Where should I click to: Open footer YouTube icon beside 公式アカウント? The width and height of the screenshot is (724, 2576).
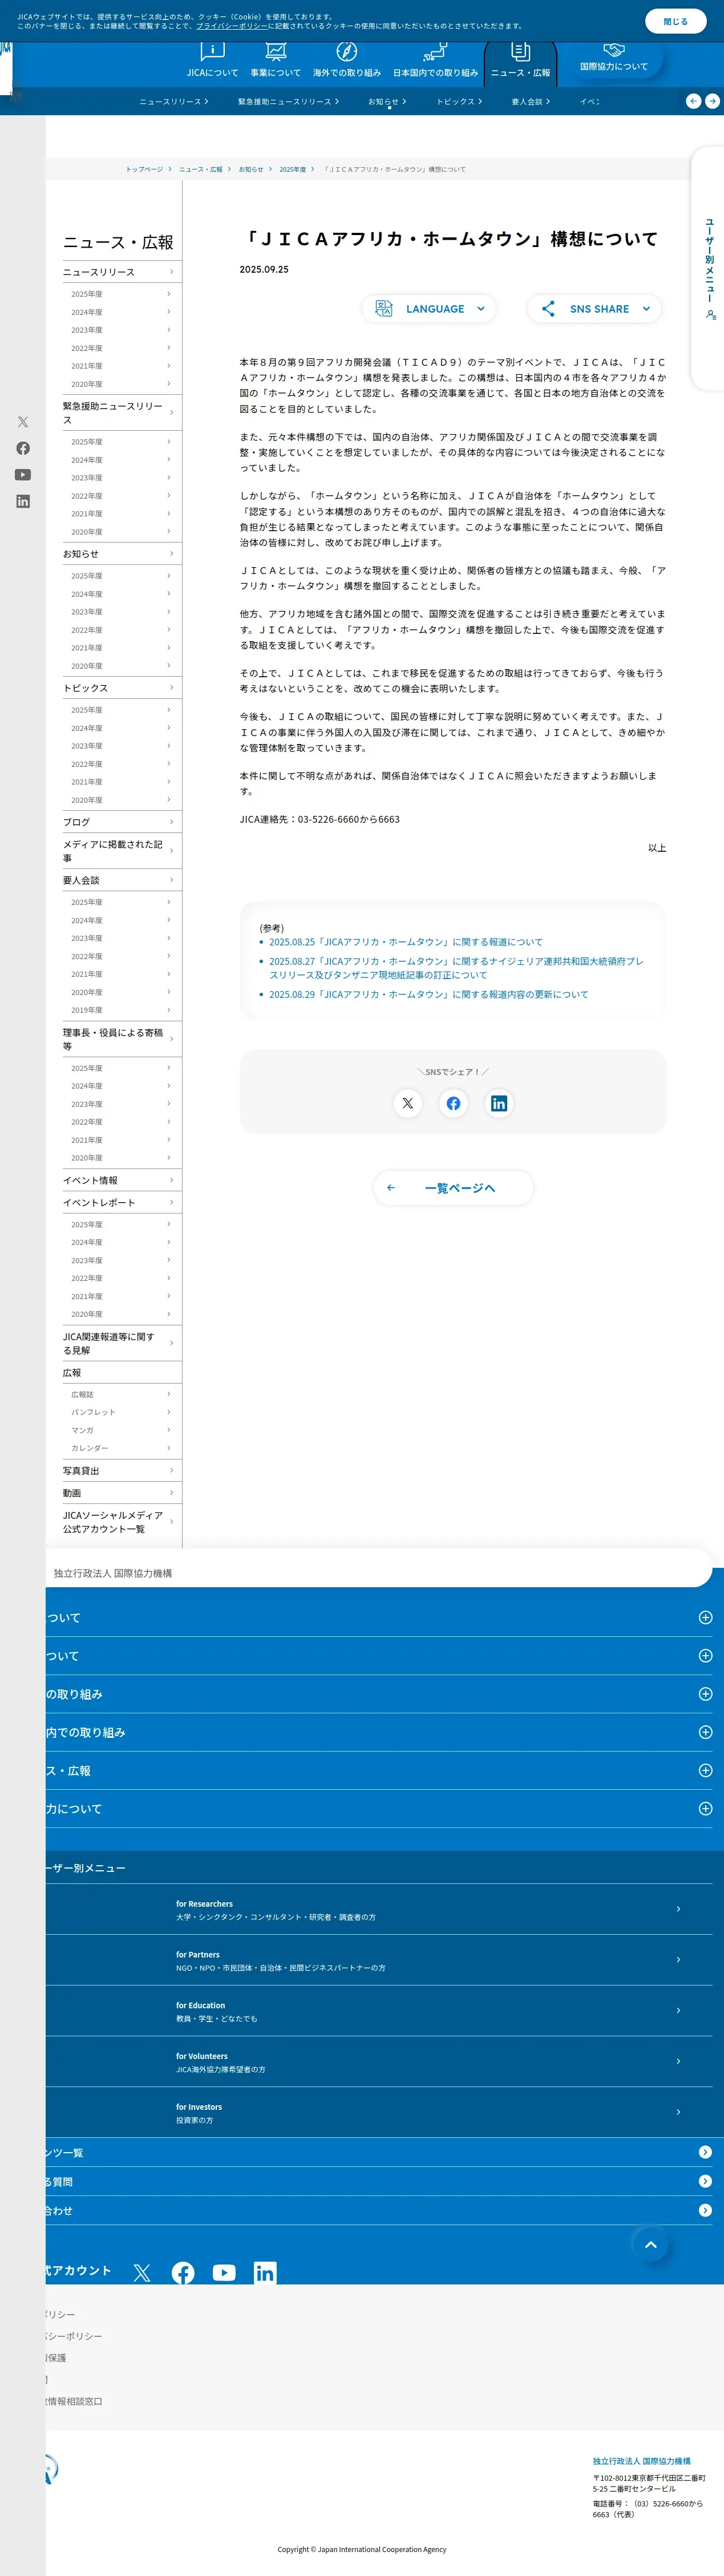click(x=224, y=2273)
